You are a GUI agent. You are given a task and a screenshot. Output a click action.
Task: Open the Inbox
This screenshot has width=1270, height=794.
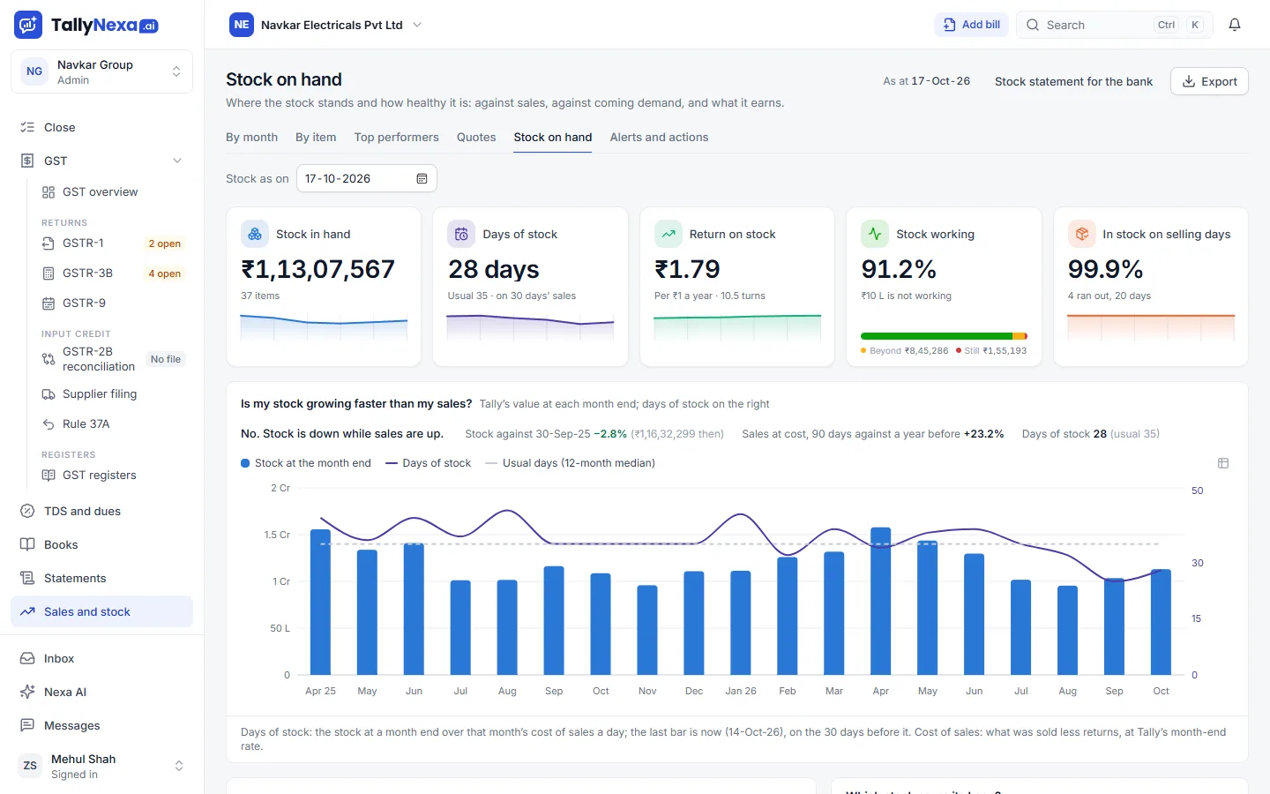point(101,658)
